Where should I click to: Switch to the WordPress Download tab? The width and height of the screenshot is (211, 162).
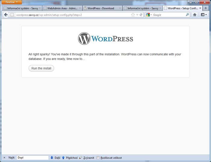pos(102,8)
